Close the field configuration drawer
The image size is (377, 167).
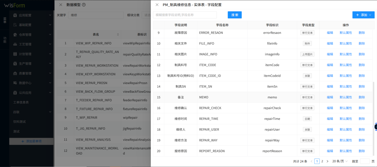click(157, 5)
